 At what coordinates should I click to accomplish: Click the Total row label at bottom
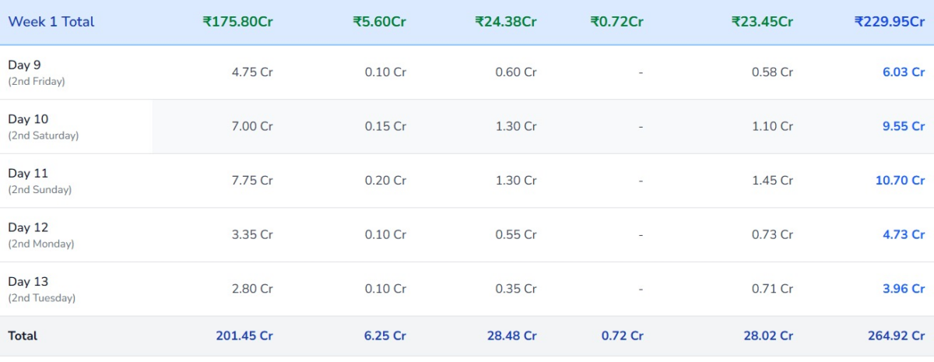pyautogui.click(x=23, y=336)
